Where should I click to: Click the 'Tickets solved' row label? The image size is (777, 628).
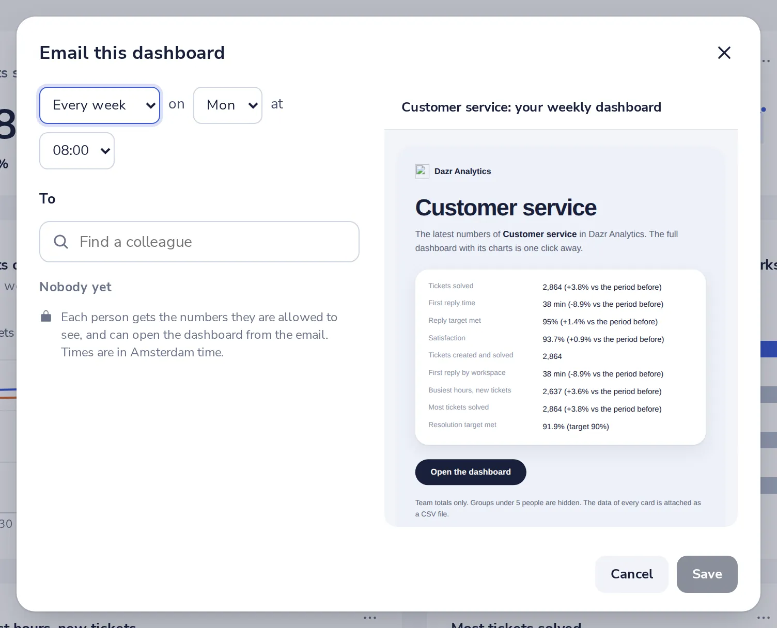click(450, 286)
